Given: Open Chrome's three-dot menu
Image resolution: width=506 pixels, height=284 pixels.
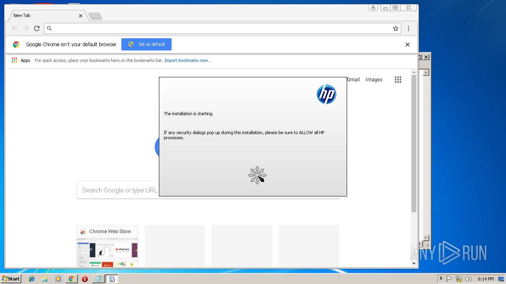Looking at the screenshot, I should click(x=408, y=28).
